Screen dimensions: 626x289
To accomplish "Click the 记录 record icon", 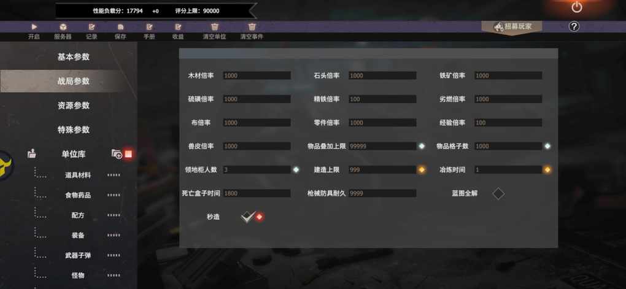I will click(x=91, y=27).
